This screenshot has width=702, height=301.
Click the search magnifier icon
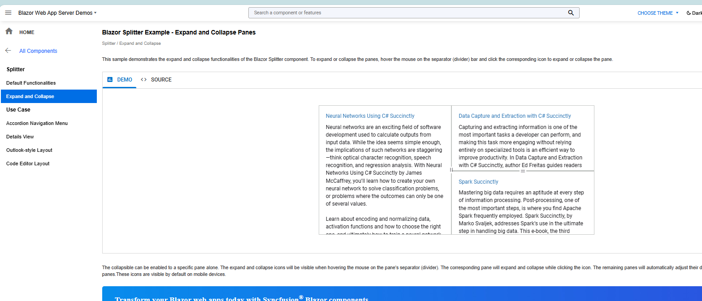point(571,13)
